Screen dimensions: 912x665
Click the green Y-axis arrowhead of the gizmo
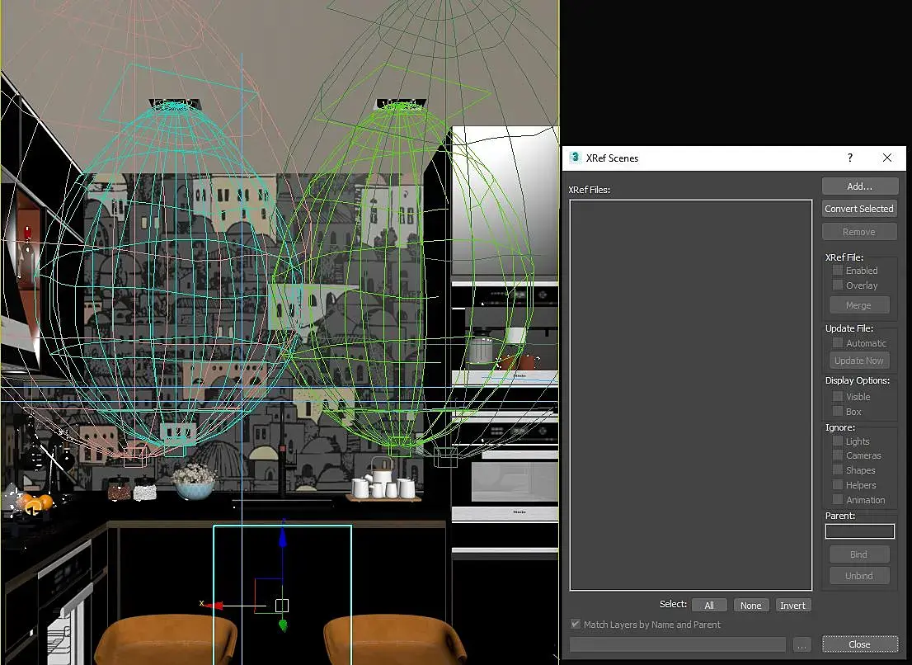point(284,625)
